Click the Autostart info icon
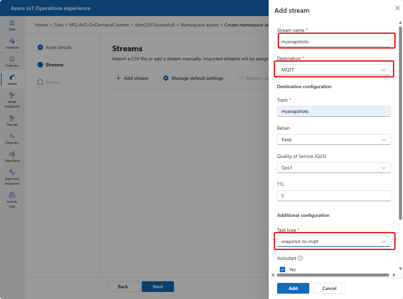This screenshot has width=403, height=299. click(300, 258)
